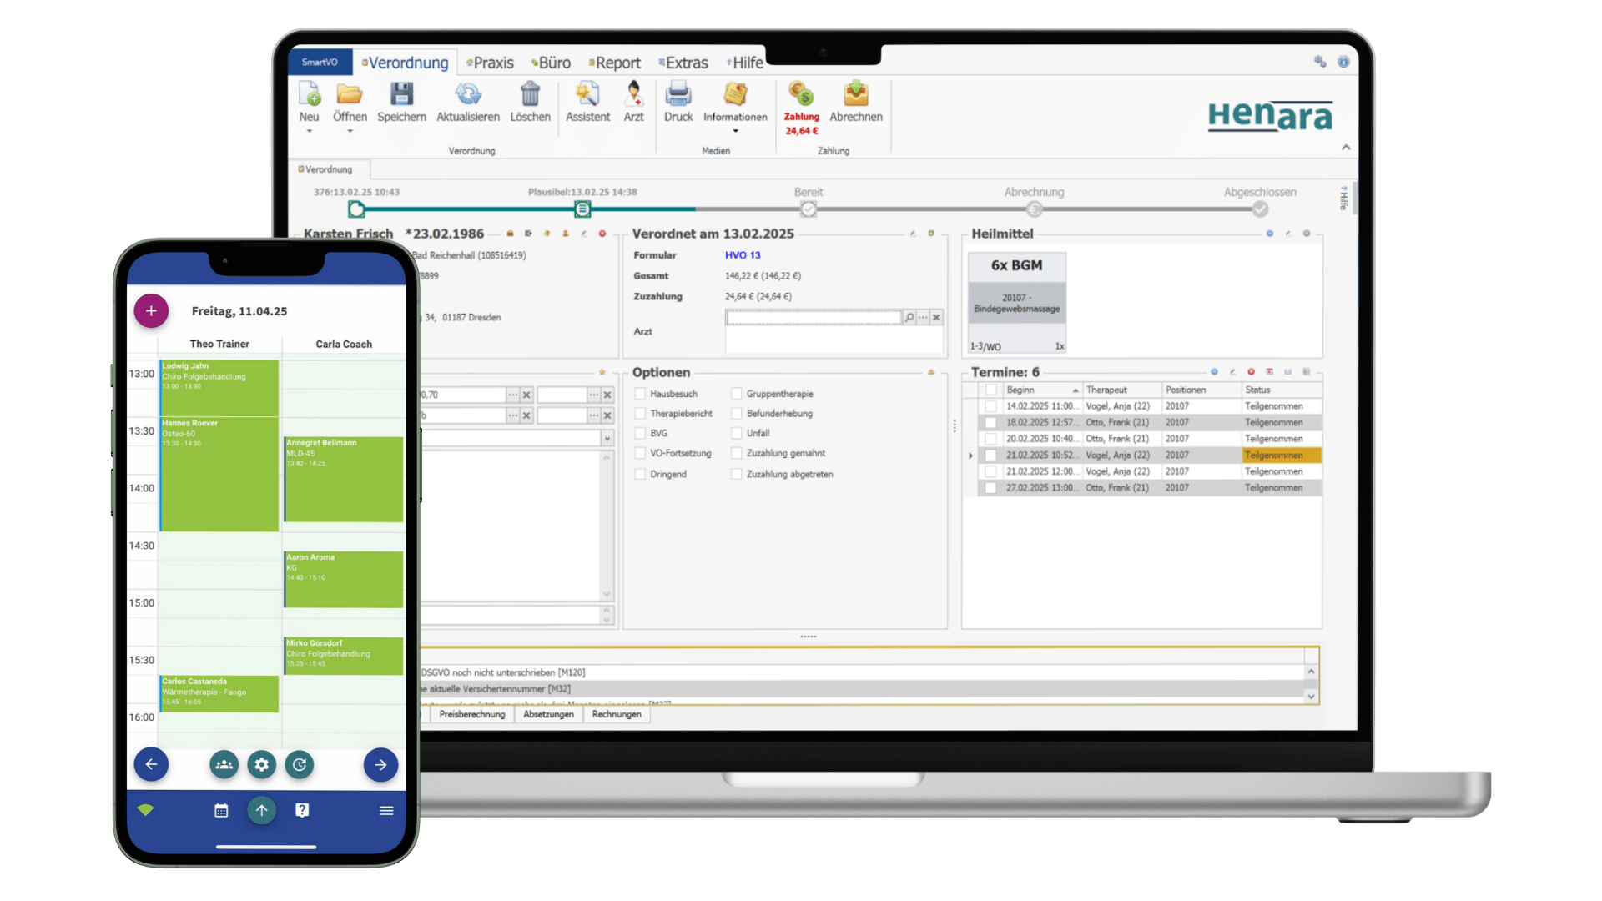The width and height of the screenshot is (1602, 901).
Task: Open the settings gear in the phone app
Action: [261, 764]
